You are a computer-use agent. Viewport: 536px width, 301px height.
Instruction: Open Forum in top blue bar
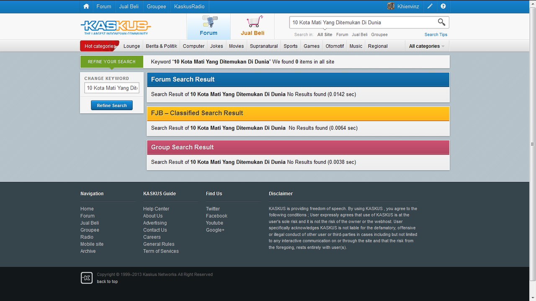(104, 6)
